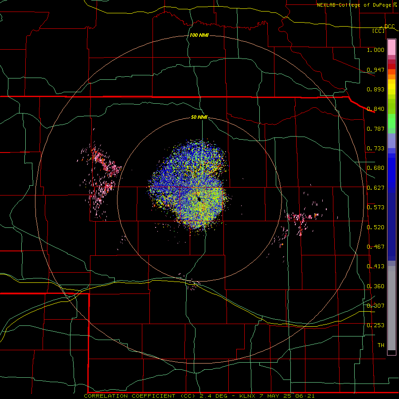399x399 pixels.
Task: Click the Correlation Coefficient caption text at bottom
Action: pos(199,396)
